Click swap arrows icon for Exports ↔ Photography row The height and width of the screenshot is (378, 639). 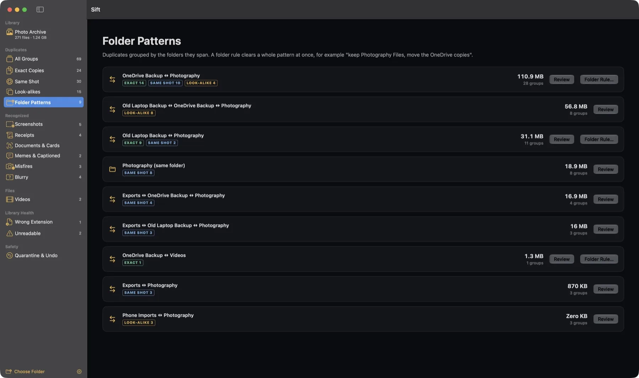pos(113,289)
